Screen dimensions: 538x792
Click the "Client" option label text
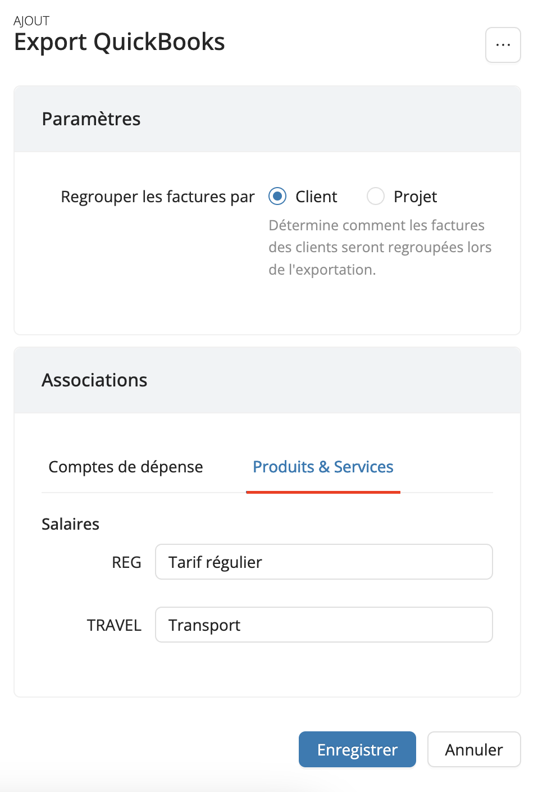coord(316,197)
